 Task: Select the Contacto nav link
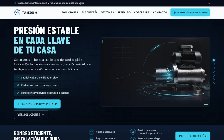[160, 12]
